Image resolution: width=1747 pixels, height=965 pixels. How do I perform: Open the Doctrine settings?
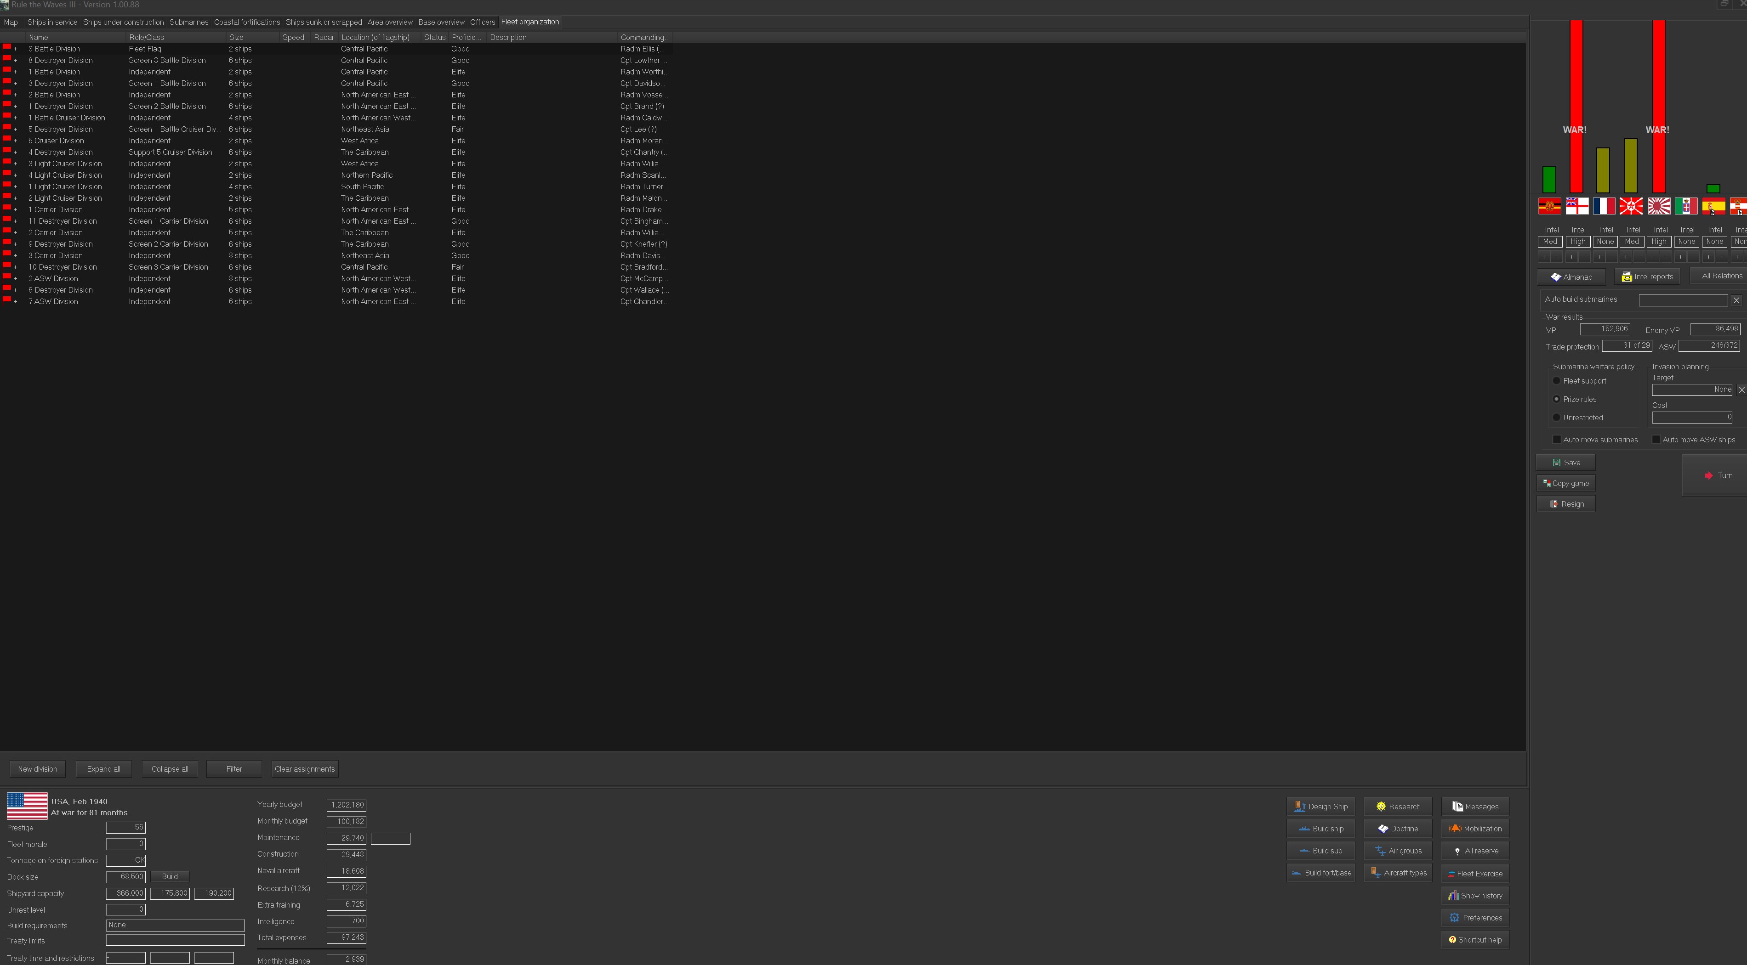[x=1398, y=828]
